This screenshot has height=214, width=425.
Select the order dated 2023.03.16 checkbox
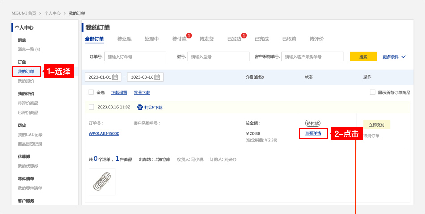click(x=92, y=107)
